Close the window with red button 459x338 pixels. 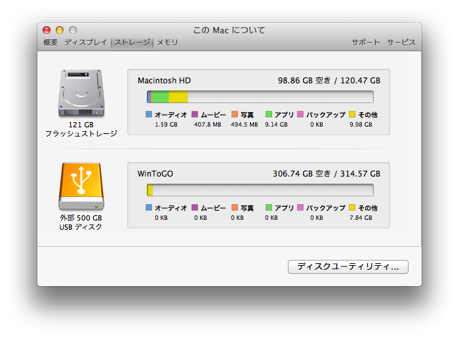pos(47,30)
